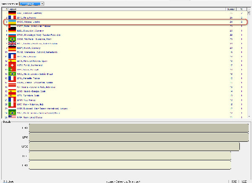Click the US flag beside Miami
Viewport: 252px width, 183px height.
tap(12, 117)
